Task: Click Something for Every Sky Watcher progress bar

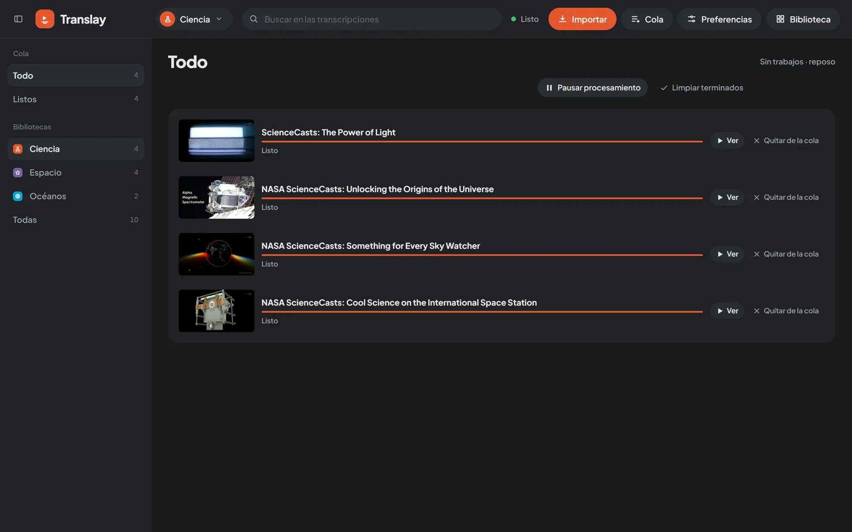Action: point(482,255)
